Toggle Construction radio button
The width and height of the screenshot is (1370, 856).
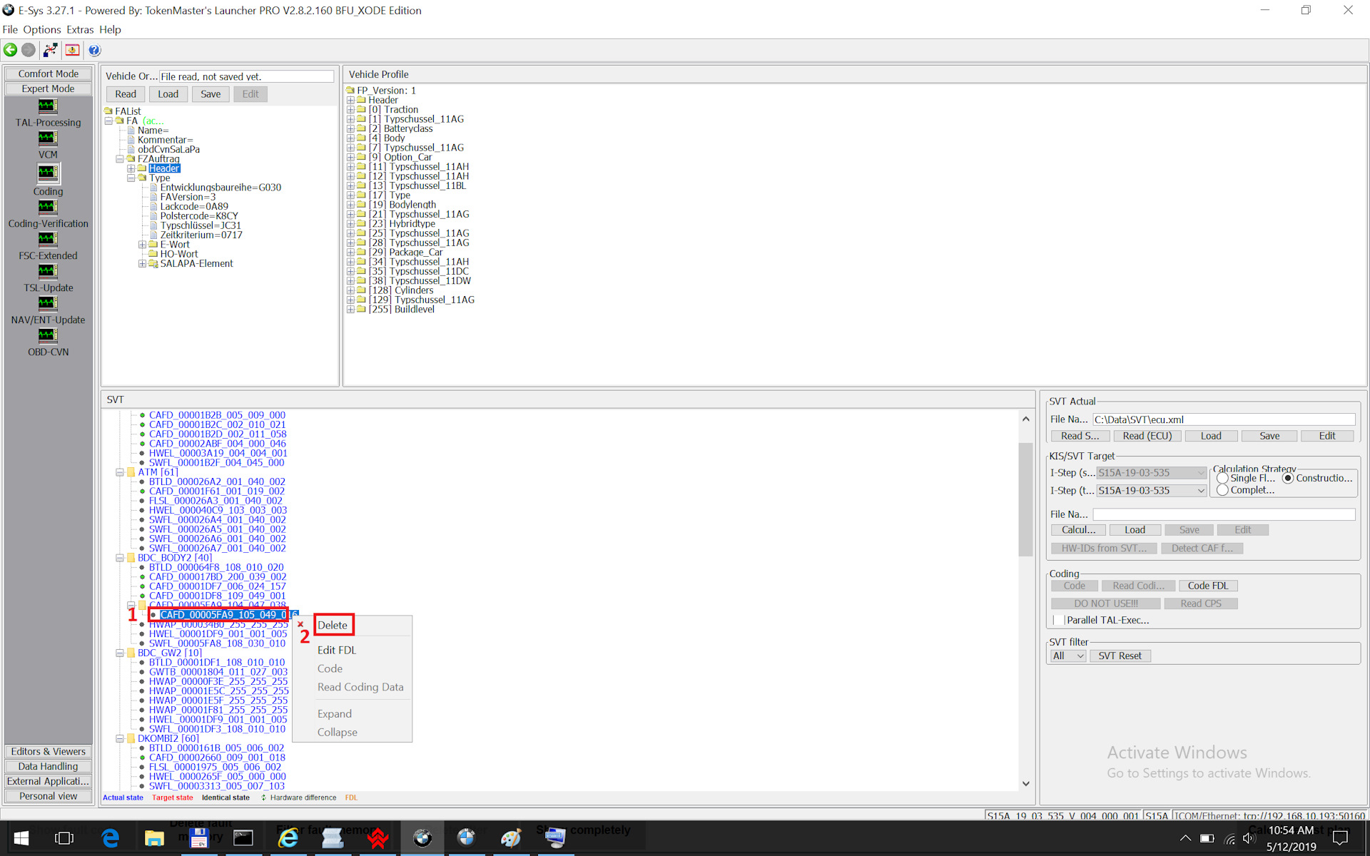tap(1288, 477)
